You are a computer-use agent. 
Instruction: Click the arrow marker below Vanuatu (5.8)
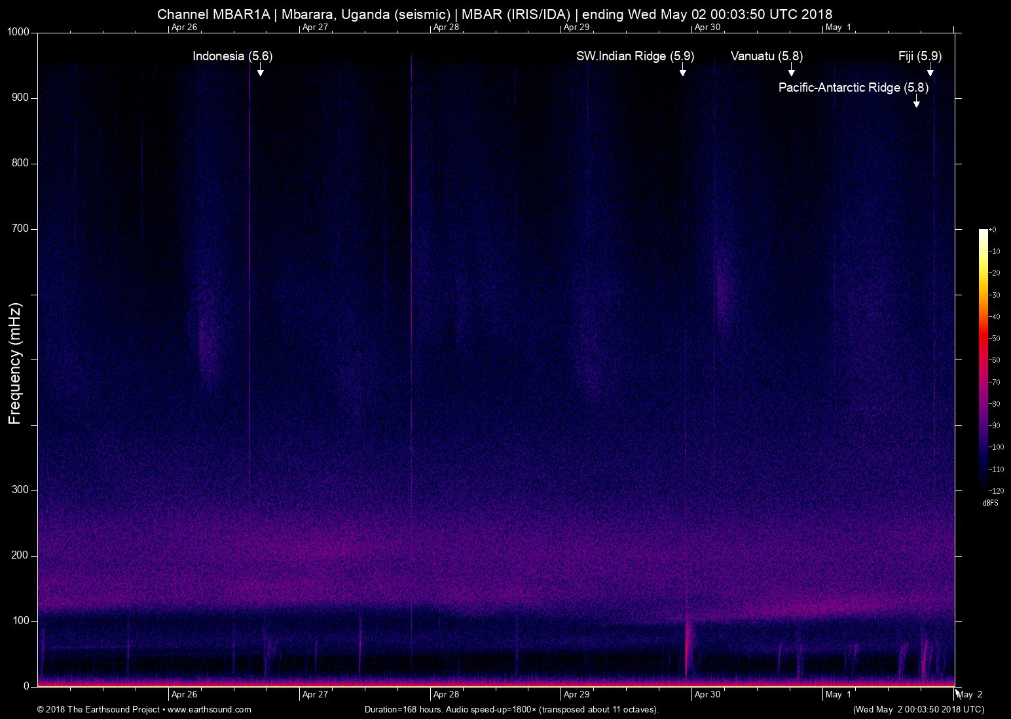[791, 69]
